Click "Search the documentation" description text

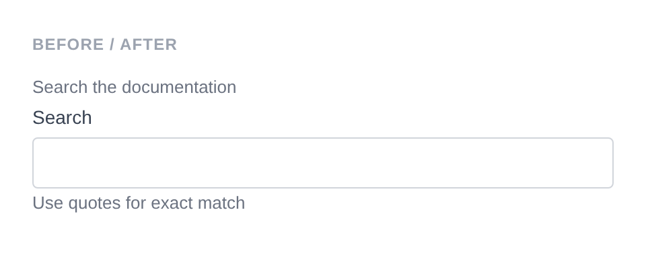[x=134, y=88]
